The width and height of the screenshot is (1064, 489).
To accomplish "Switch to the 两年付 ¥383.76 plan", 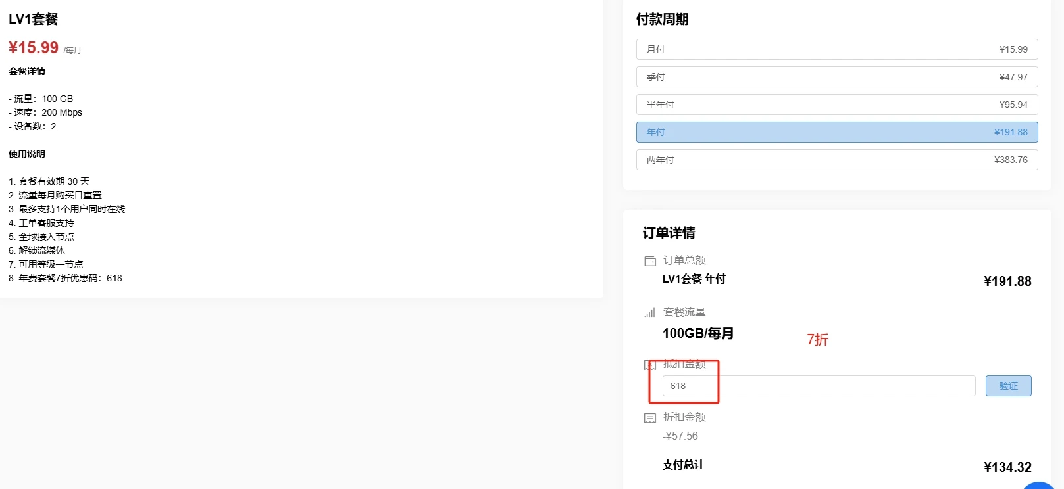I will (836, 160).
